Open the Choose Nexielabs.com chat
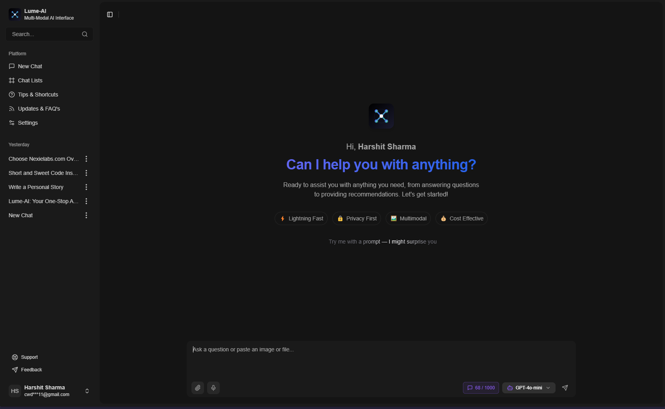 pos(44,159)
